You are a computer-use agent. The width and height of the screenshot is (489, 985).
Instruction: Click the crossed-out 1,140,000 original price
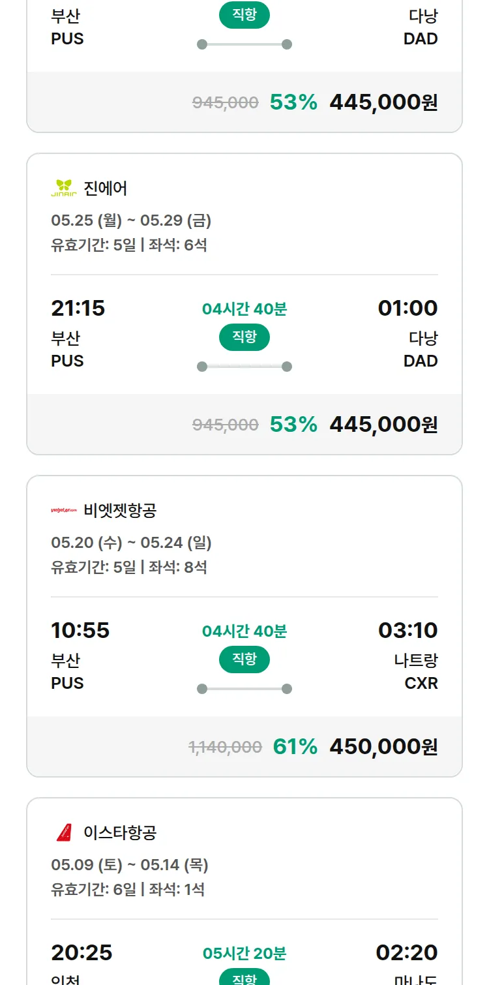tap(225, 748)
